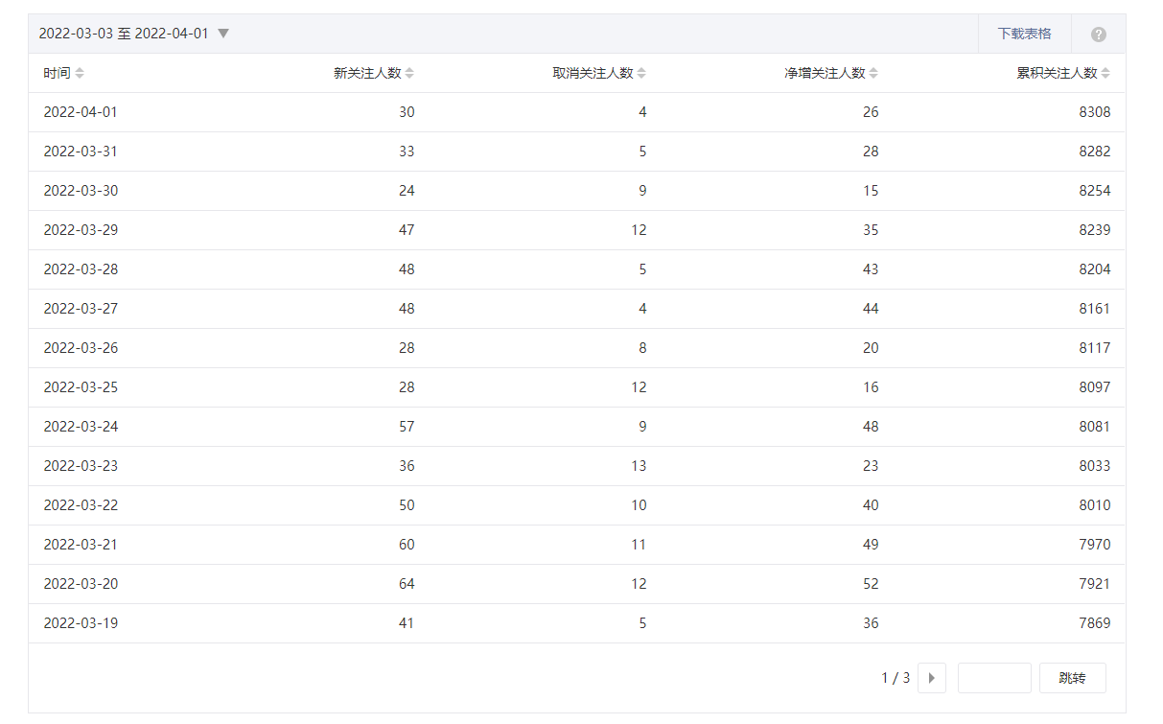Open the date range dropdown arrow
The height and width of the screenshot is (724, 1163).
(223, 34)
